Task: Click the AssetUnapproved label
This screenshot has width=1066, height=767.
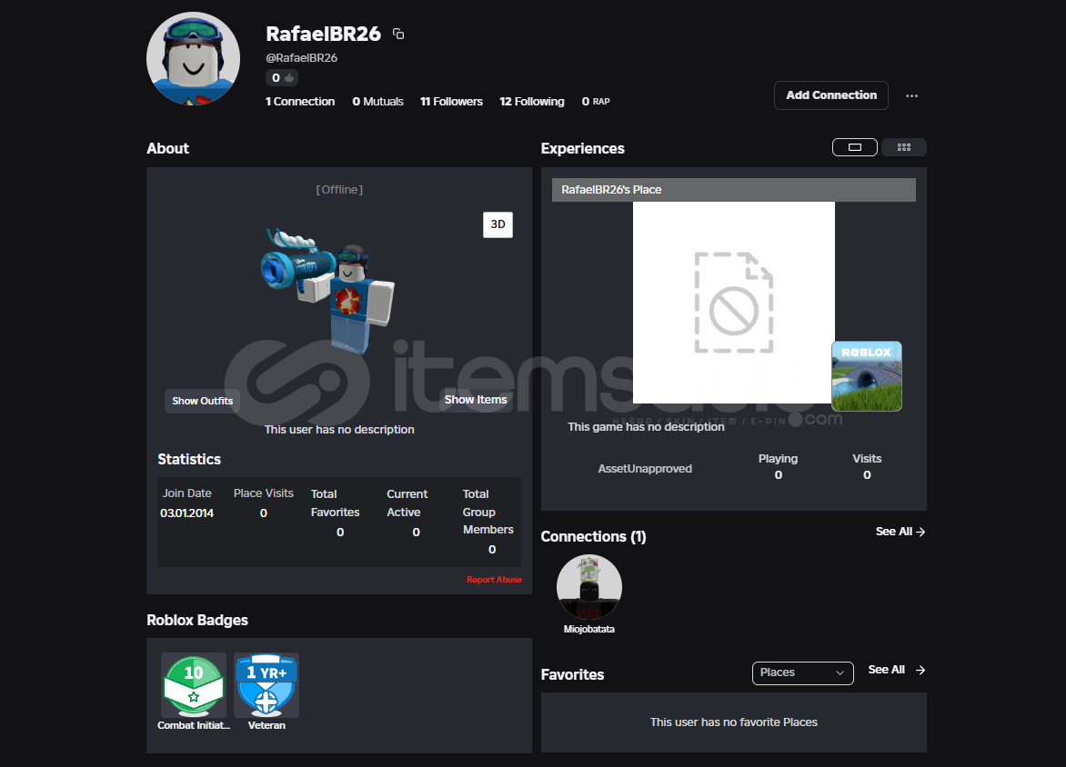Action: [645, 469]
